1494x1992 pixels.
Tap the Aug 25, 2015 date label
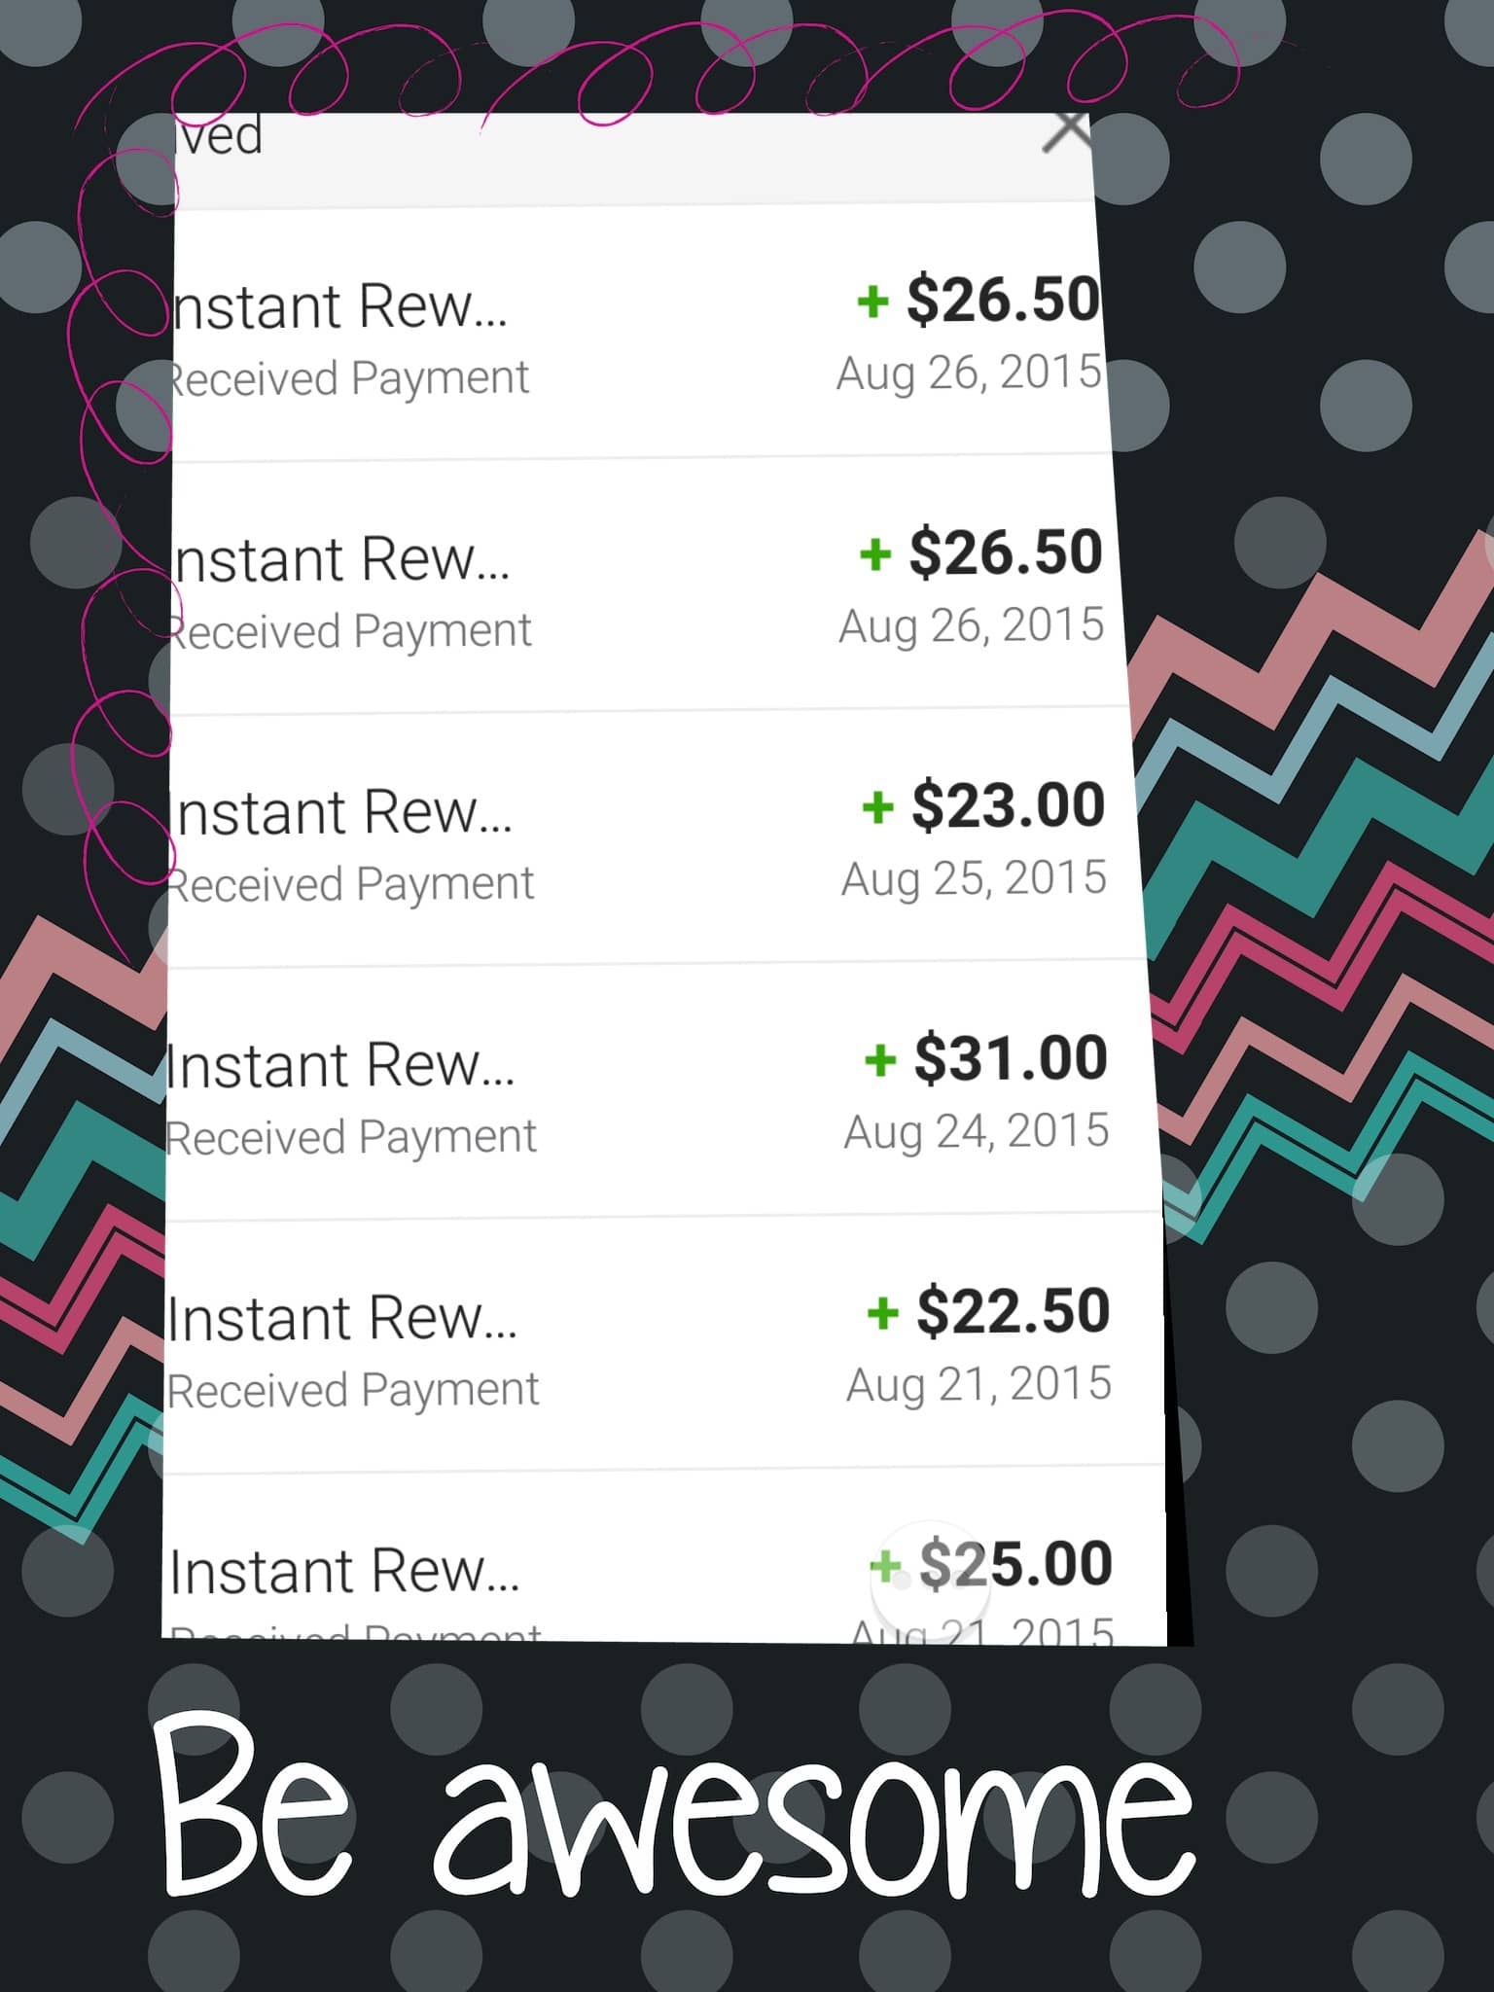click(974, 879)
